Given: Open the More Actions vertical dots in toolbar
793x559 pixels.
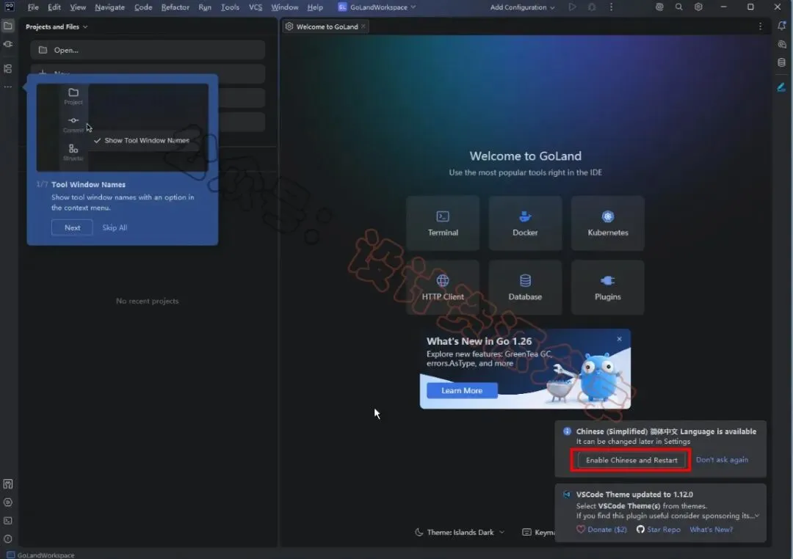Looking at the screenshot, I should (x=611, y=7).
